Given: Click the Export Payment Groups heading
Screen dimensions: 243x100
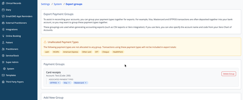Looking at the screenshot, I should pos(58,14).
